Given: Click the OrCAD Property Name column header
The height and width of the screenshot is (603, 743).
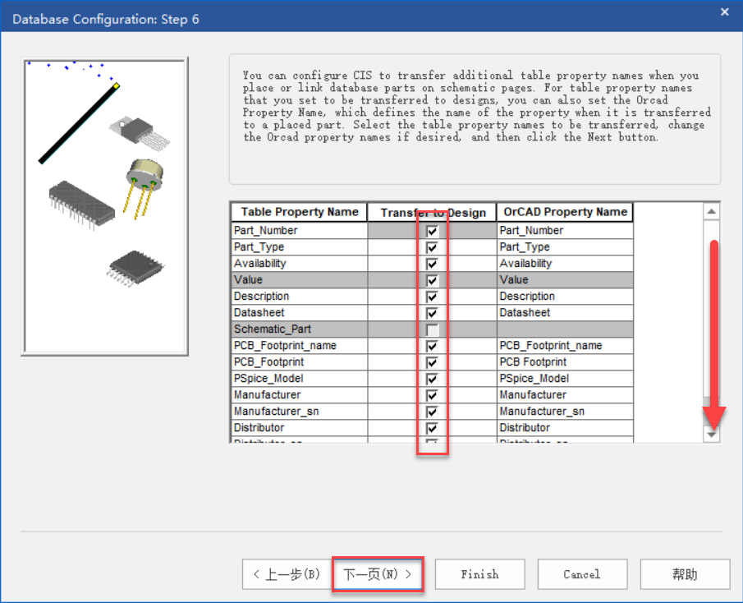Looking at the screenshot, I should click(x=565, y=212).
